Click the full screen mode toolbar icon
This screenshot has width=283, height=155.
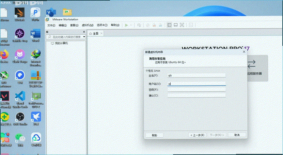[x=182, y=25]
